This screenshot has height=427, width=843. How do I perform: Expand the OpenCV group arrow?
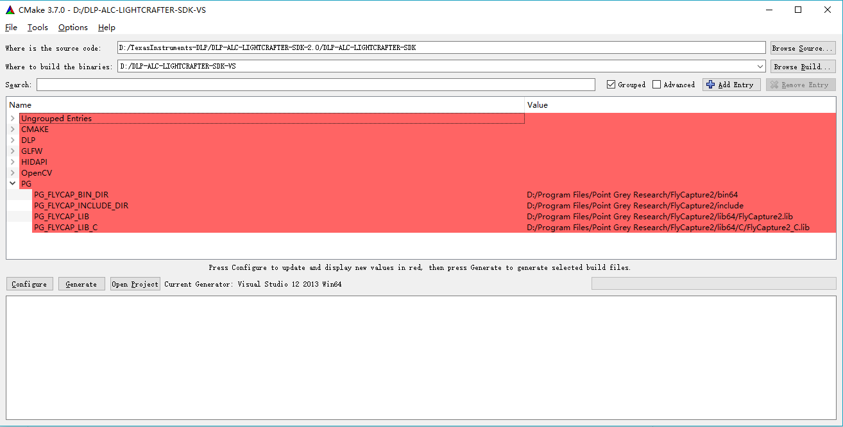point(13,173)
